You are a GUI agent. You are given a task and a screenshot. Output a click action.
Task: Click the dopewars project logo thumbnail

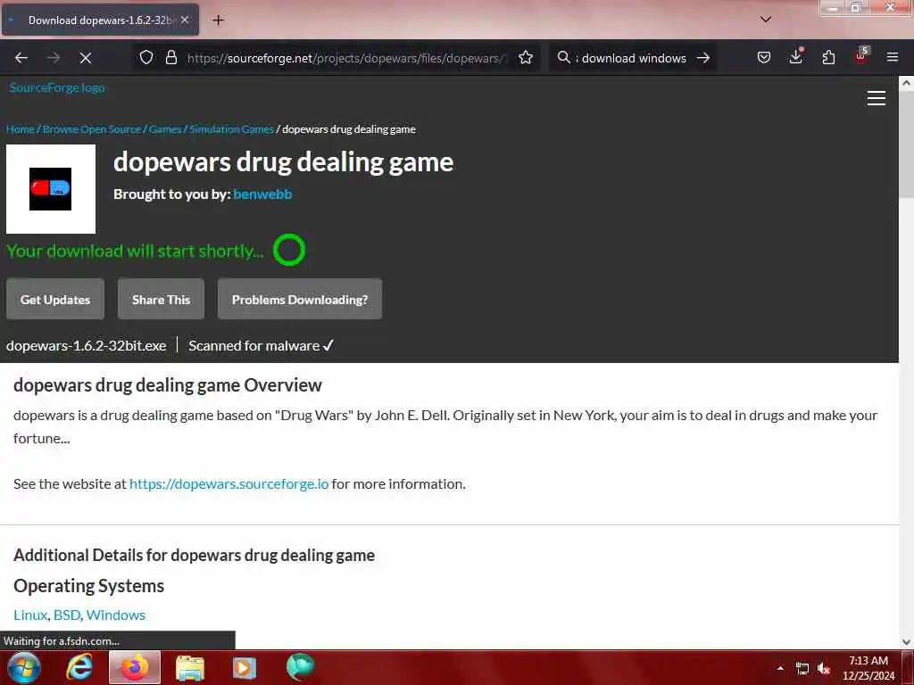pyautogui.click(x=51, y=189)
